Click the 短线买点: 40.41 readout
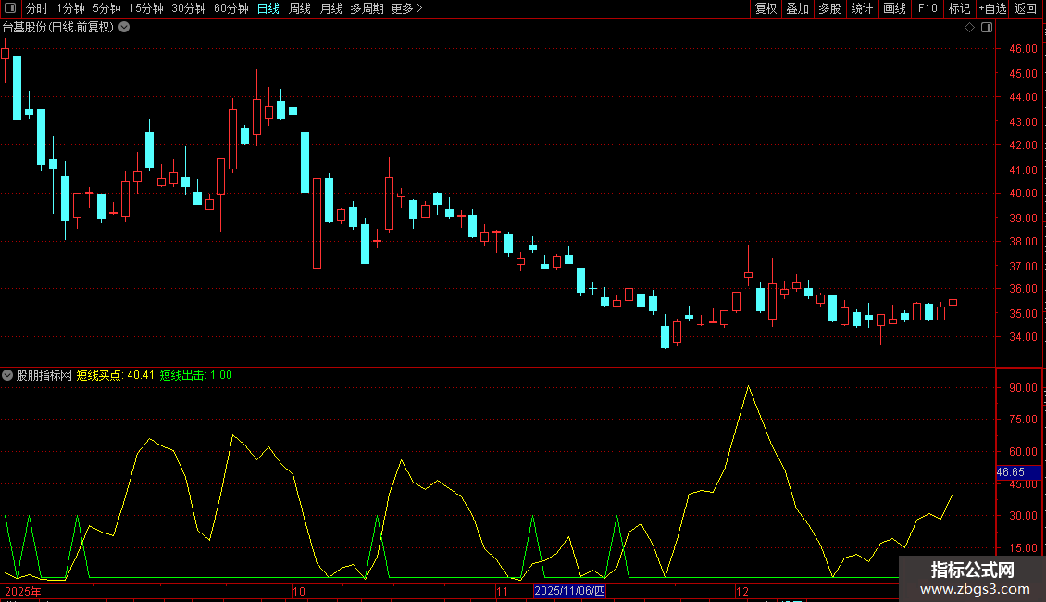The width and height of the screenshot is (1046, 602). click(116, 375)
